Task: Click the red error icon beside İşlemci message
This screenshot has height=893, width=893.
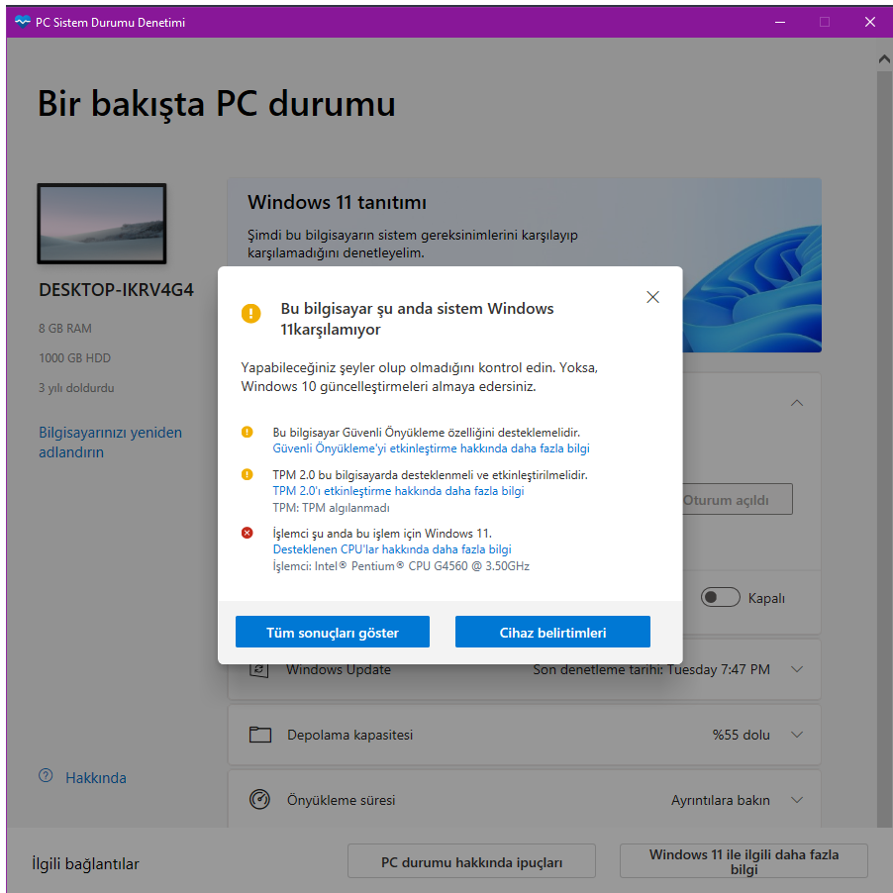Action: coord(248,533)
